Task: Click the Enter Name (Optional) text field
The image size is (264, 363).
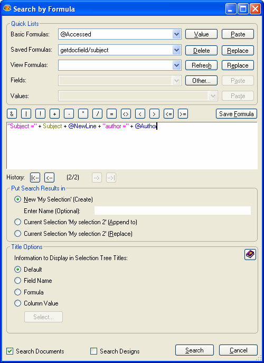Action: coord(173,211)
